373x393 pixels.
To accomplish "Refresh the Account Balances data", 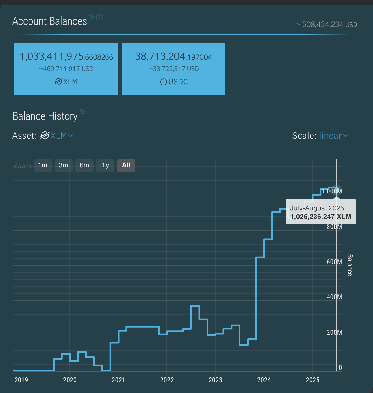I will coord(92,16).
